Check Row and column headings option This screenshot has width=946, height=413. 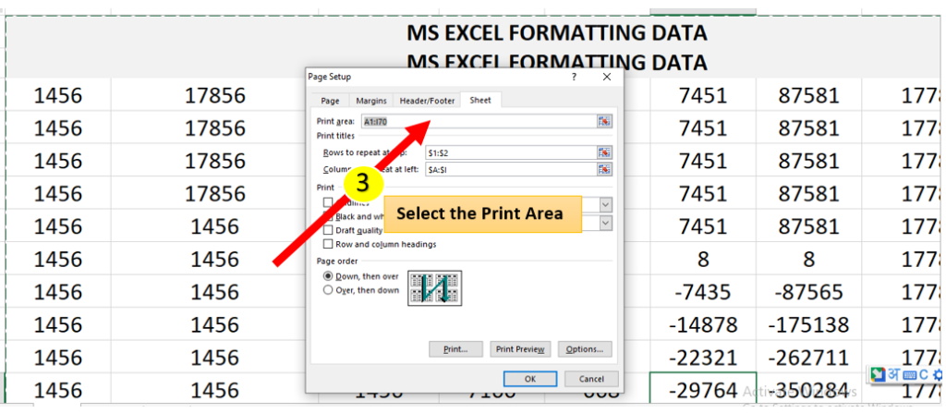pos(328,245)
